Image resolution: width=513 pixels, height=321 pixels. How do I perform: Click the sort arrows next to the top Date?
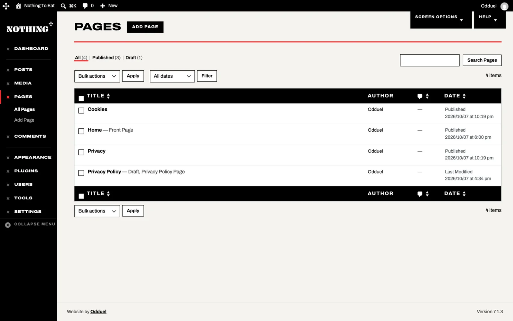tap(464, 96)
